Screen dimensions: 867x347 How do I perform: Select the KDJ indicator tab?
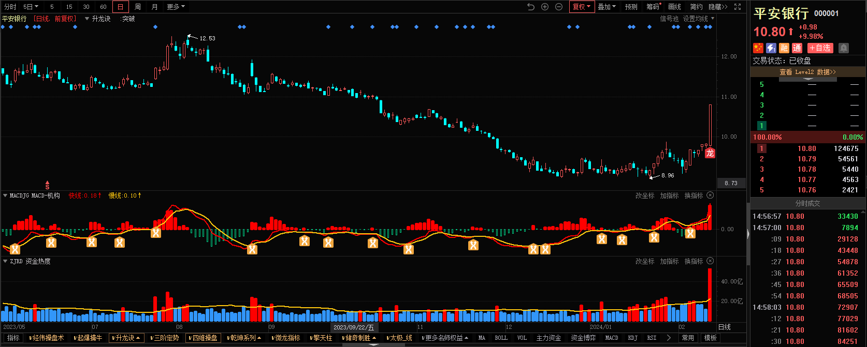tap(632, 338)
